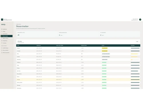Click Colorado yellow status badge
Viewport: 143px width, 107px height.
[105, 51]
